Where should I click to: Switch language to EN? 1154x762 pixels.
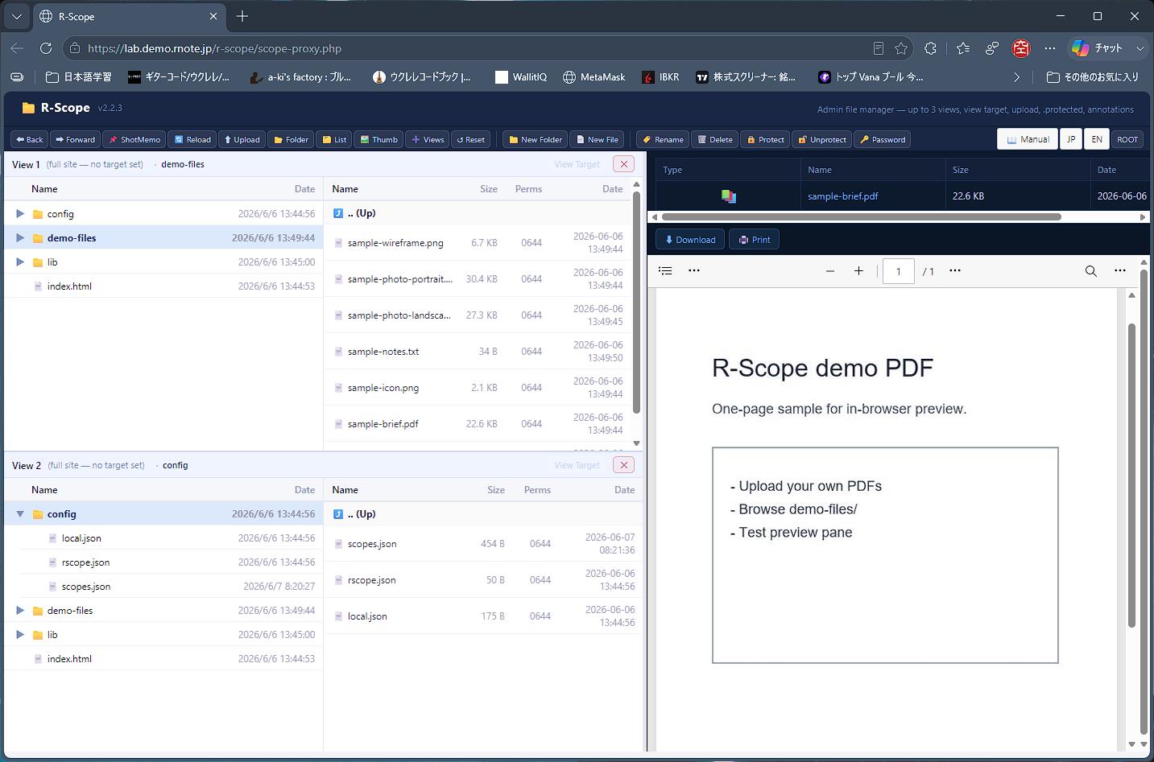click(x=1097, y=139)
